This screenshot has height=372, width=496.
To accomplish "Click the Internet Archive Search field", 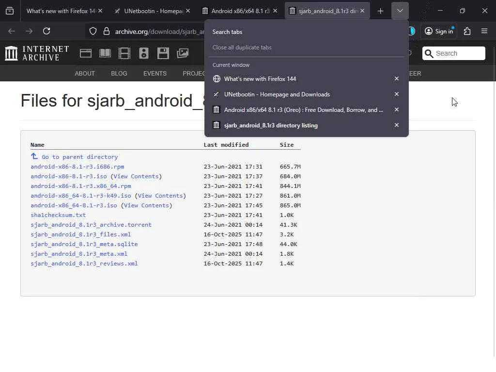I will coord(453,53).
